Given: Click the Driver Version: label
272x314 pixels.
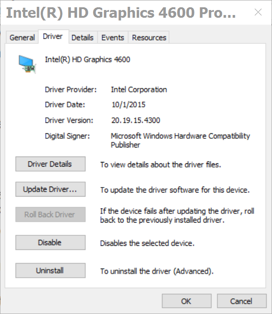Looking at the screenshot, I should 69,120.
